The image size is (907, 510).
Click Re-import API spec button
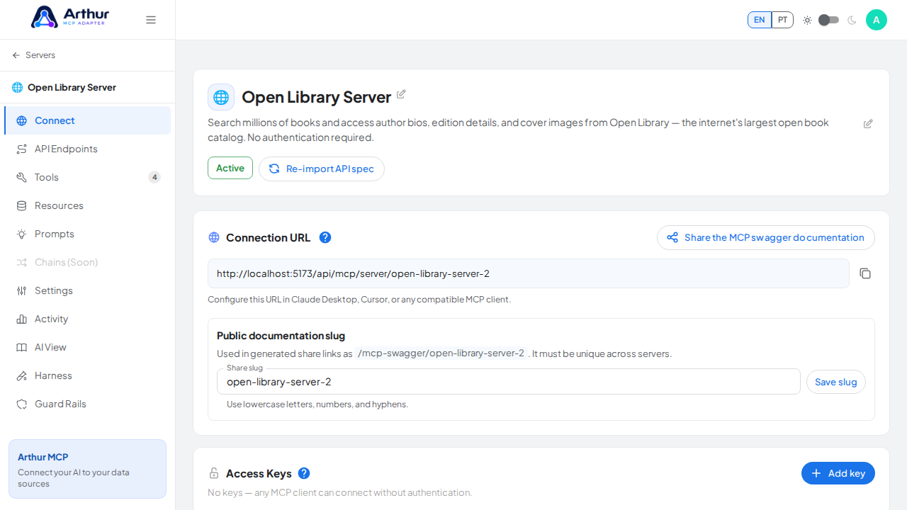point(322,169)
